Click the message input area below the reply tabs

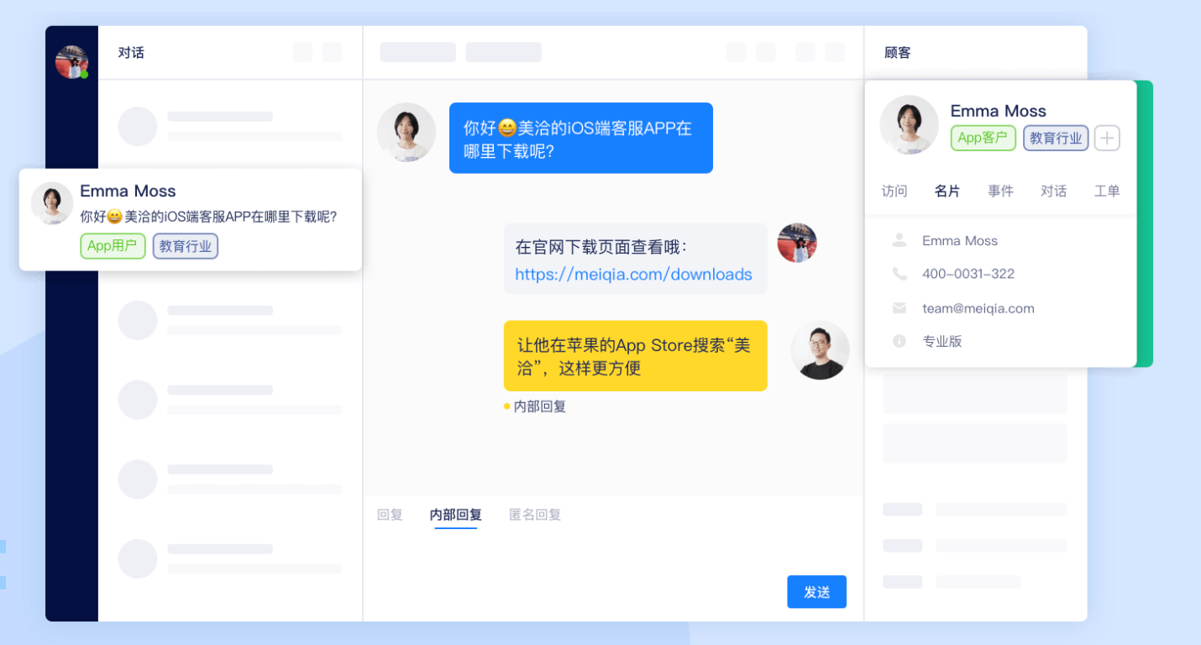[x=588, y=554]
